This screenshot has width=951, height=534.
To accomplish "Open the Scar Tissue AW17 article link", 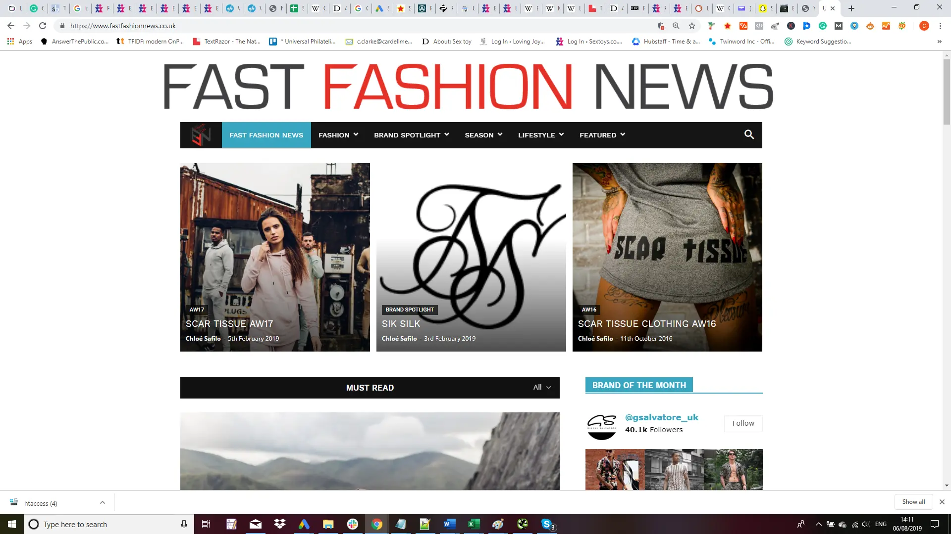I will [229, 324].
